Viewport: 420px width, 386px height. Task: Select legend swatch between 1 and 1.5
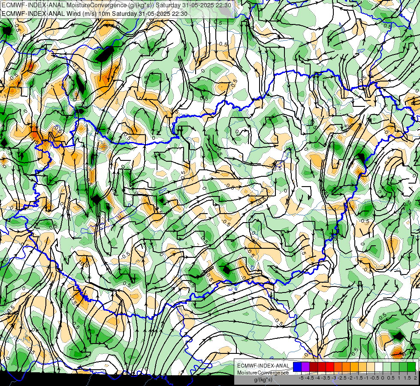point(403,367)
